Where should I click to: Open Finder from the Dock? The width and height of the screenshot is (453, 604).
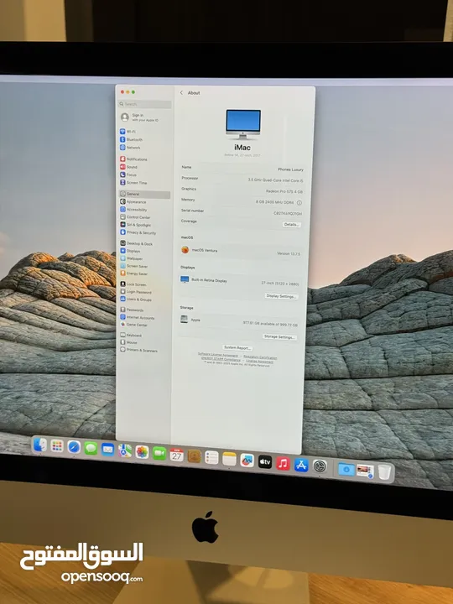[x=39, y=445]
